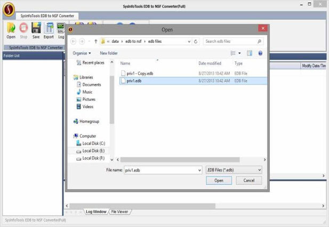
Task: Open Local Disk (E:)
Action: (90, 151)
